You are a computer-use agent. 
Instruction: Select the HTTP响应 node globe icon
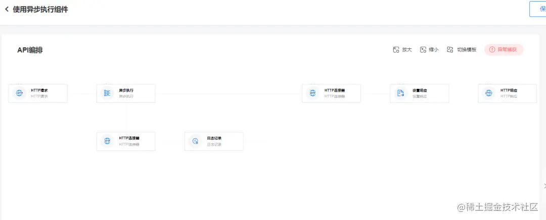pyautogui.click(x=489, y=93)
